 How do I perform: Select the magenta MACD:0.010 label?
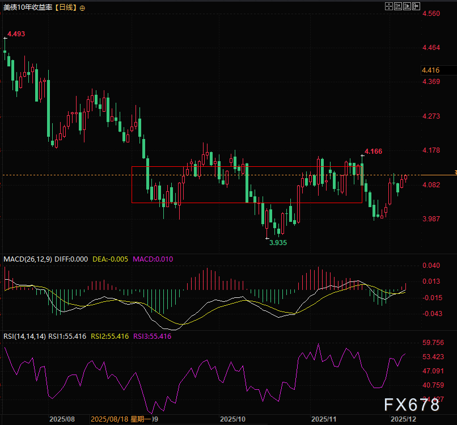[153, 259]
